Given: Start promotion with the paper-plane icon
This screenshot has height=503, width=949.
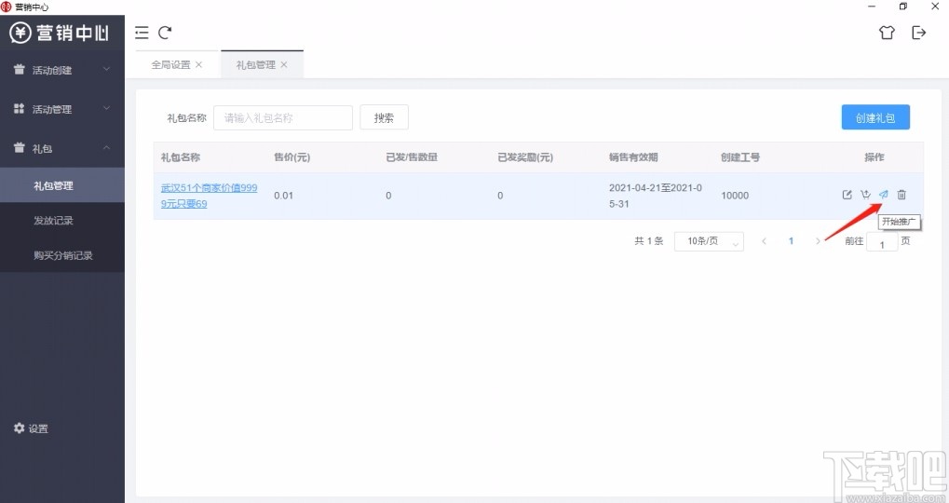Looking at the screenshot, I should coord(884,195).
